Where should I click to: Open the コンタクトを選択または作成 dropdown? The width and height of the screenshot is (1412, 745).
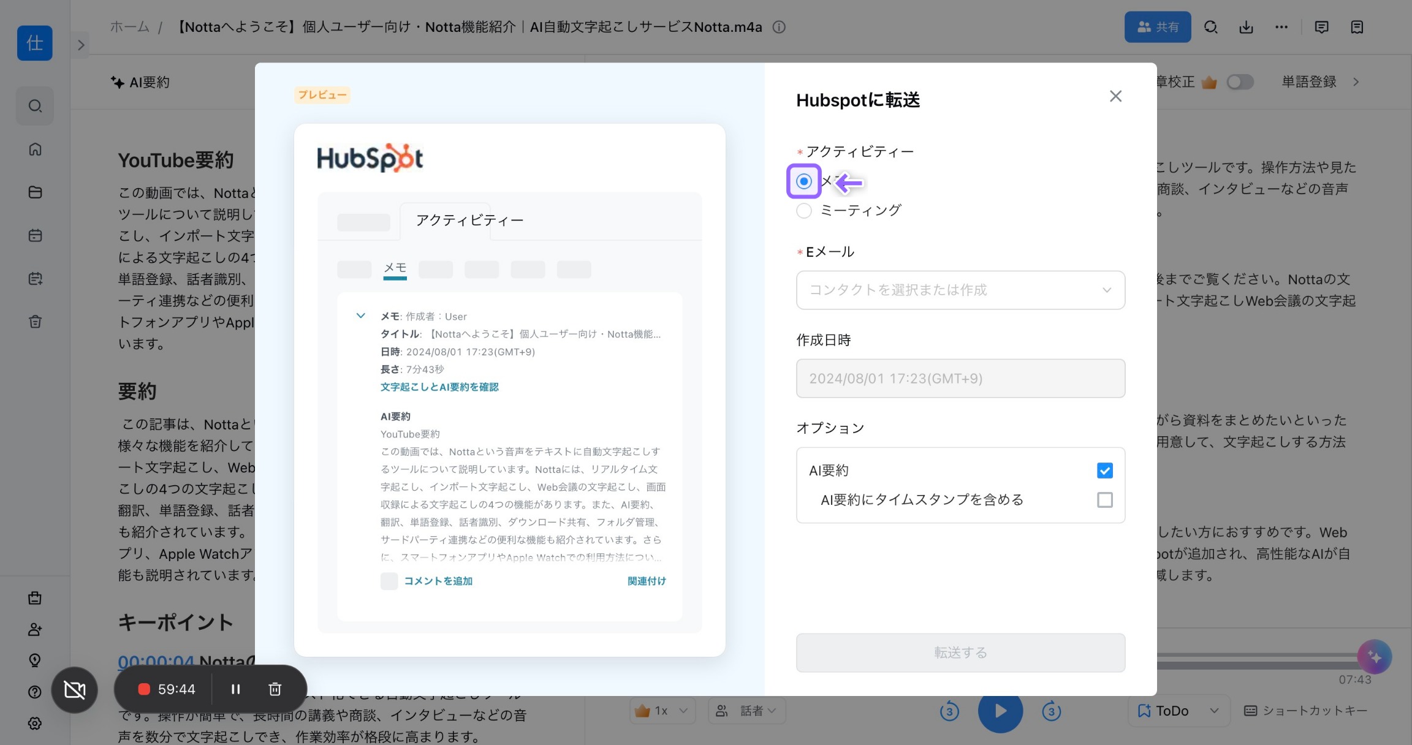pyautogui.click(x=960, y=290)
